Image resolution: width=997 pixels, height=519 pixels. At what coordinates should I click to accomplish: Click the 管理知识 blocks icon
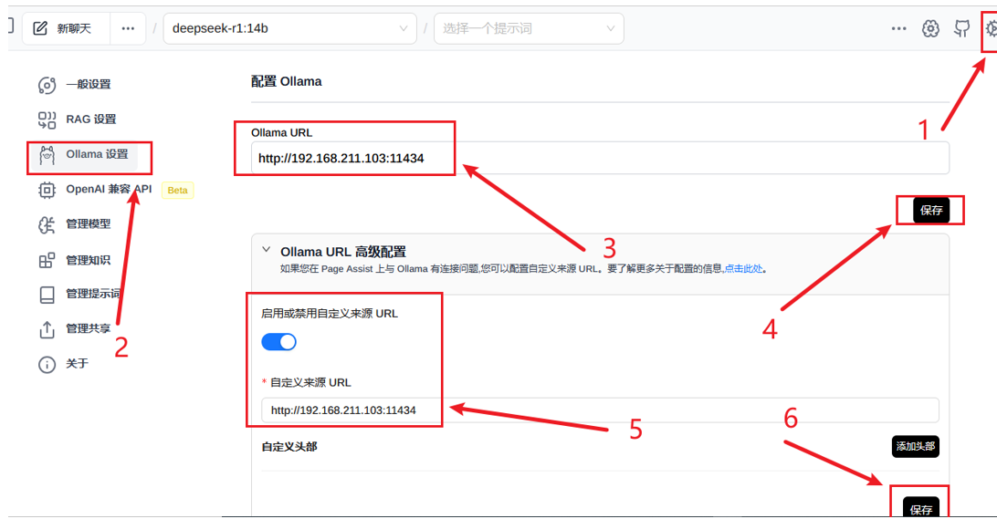[x=47, y=260]
